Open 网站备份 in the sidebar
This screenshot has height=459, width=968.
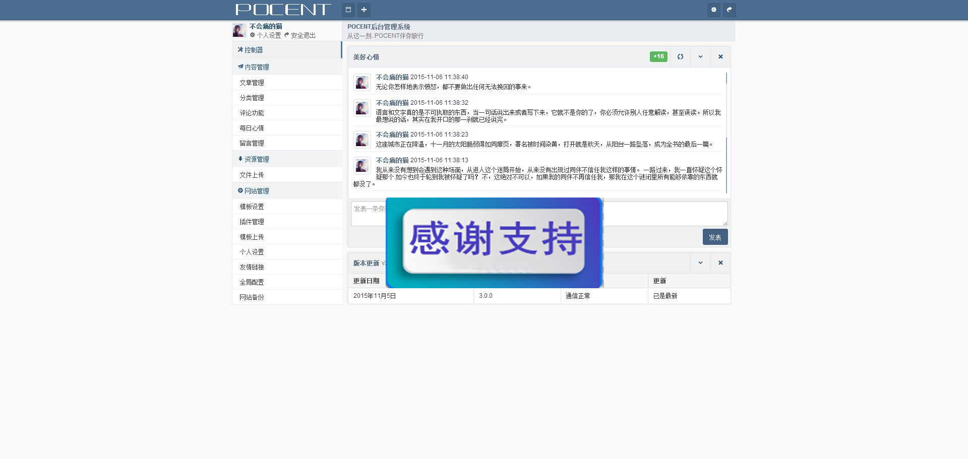coord(287,297)
